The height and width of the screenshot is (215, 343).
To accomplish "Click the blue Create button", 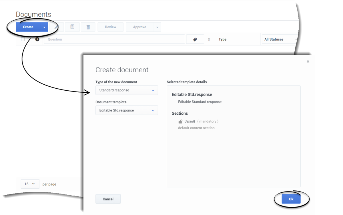I will tap(28, 27).
